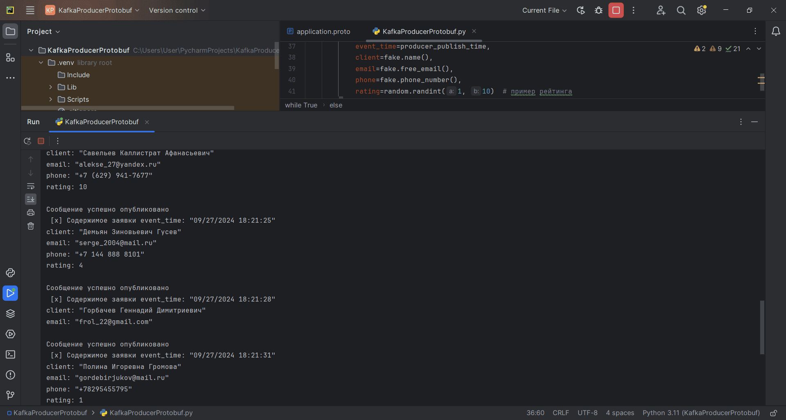Open the Version control dropdown menu
Image resolution: width=786 pixels, height=420 pixels.
coord(177,11)
